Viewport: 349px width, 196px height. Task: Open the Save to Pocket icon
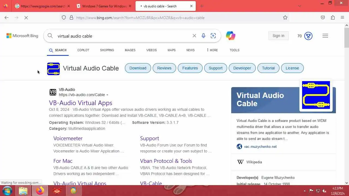(323, 18)
